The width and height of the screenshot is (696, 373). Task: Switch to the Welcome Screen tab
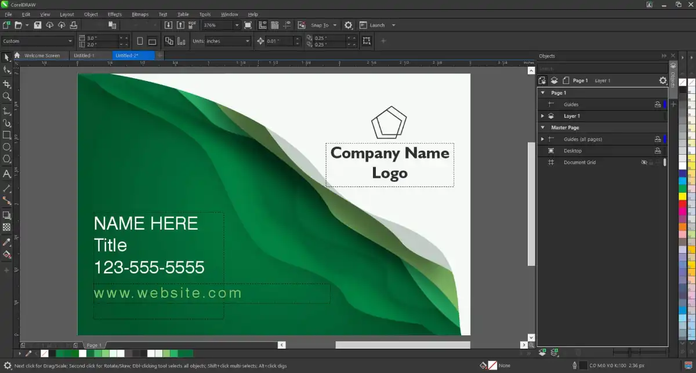click(42, 56)
